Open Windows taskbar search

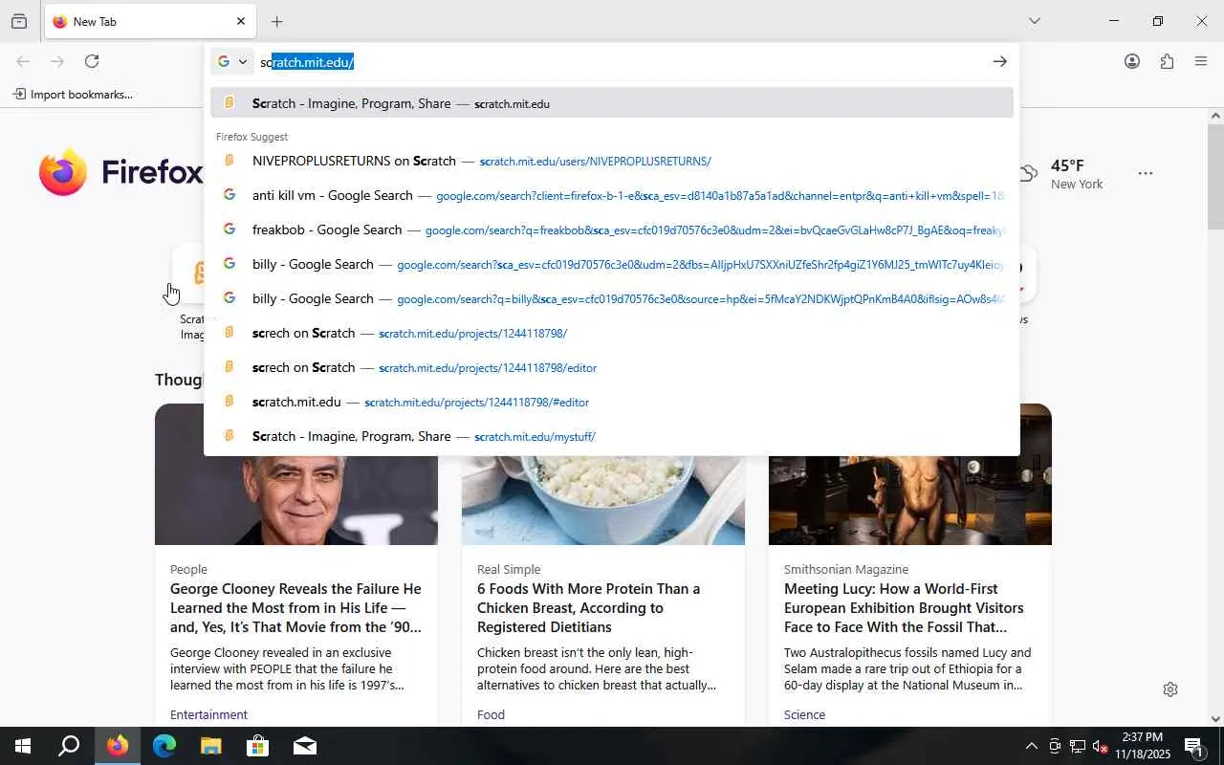point(69,746)
